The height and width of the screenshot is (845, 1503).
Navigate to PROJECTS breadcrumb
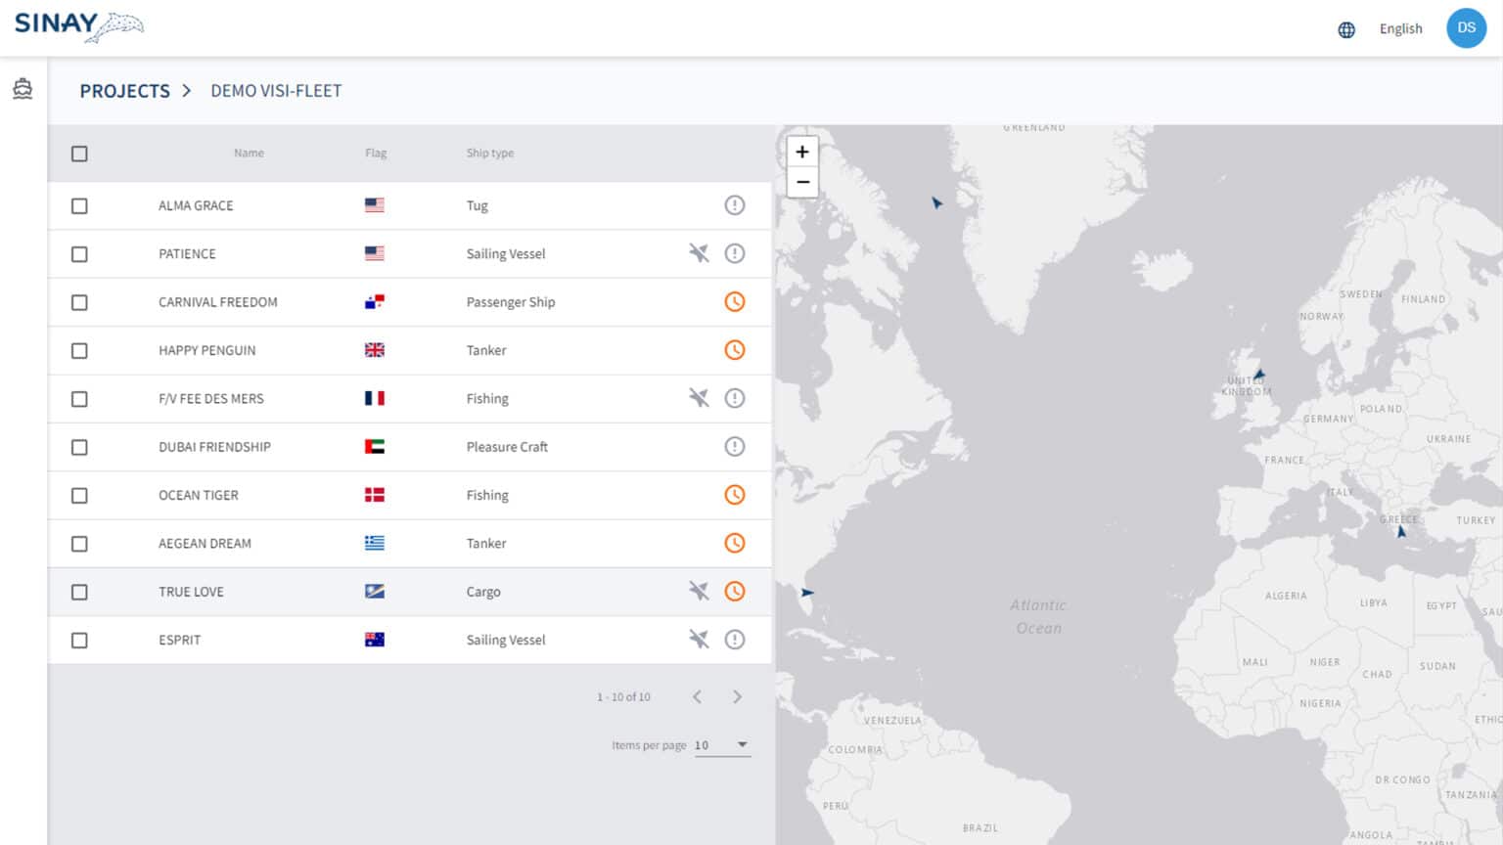(x=124, y=90)
